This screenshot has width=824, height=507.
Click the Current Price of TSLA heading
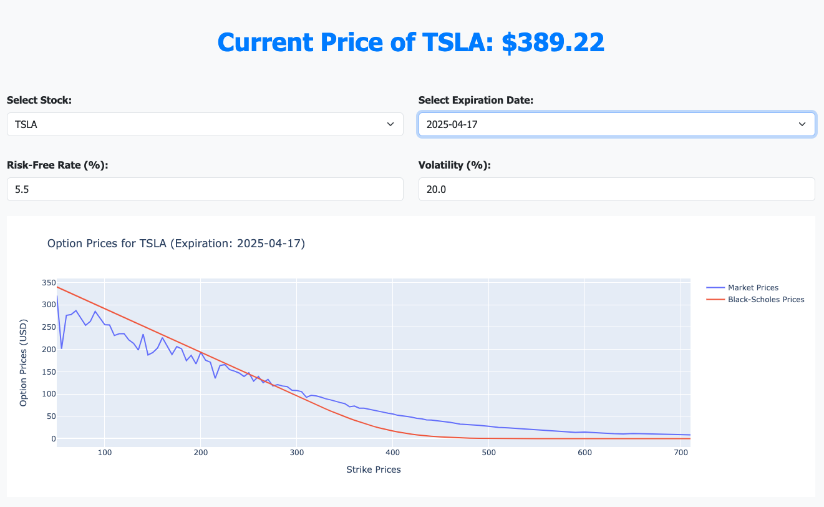coord(411,42)
